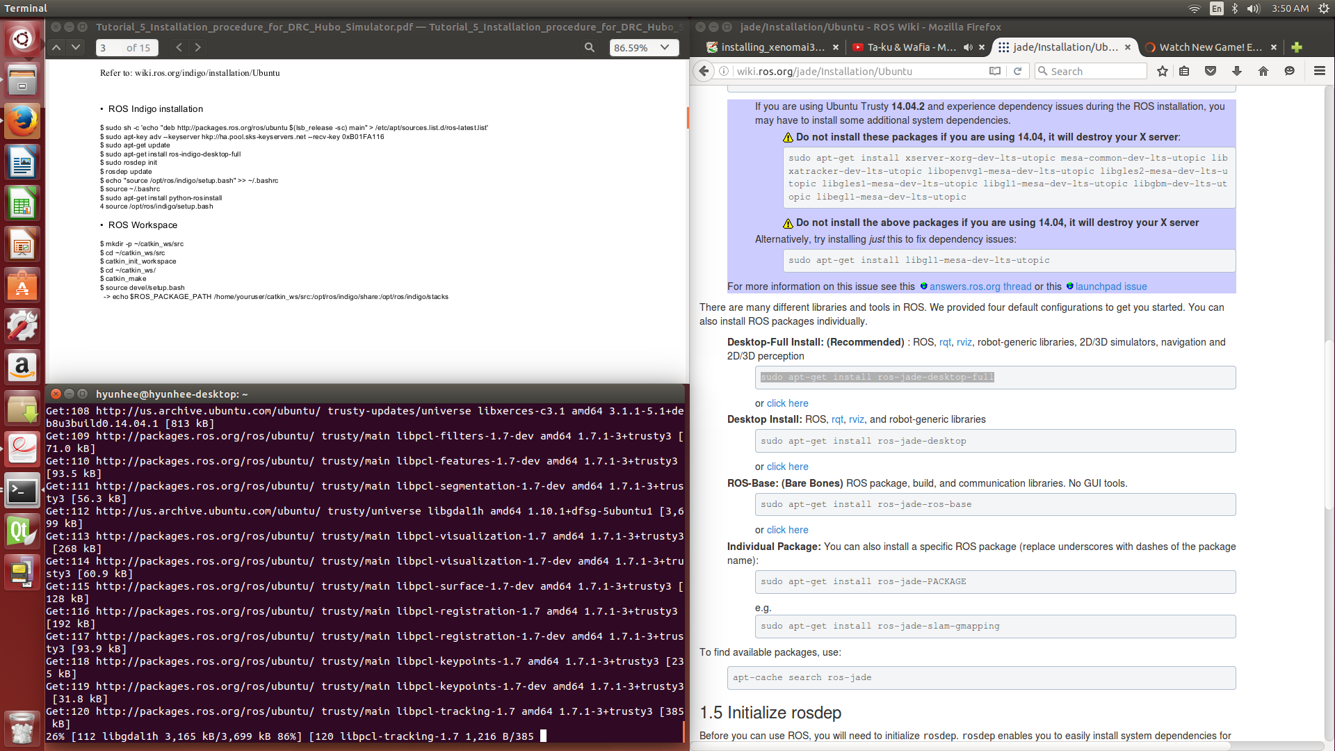This screenshot has width=1335, height=751.
Task: Open the sound volume indicator
Action: (x=1254, y=8)
